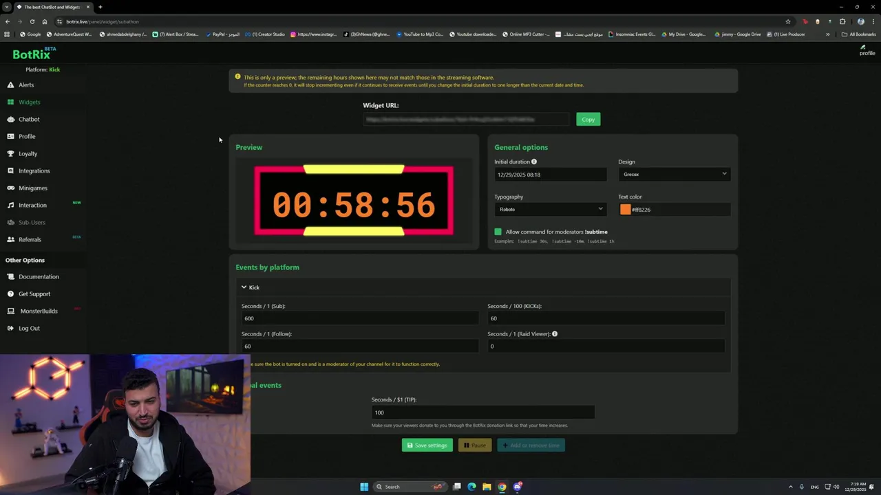Image resolution: width=881 pixels, height=495 pixels.
Task: Click the Windows taskbar Search box
Action: 410,487
